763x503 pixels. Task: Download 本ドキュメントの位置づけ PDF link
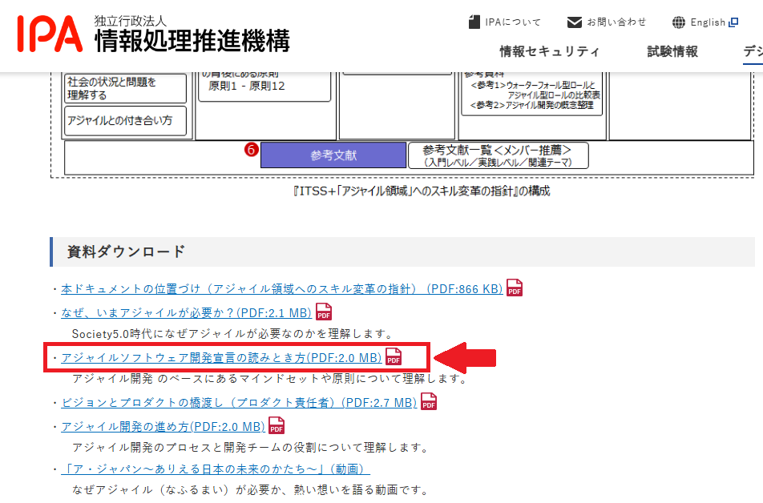[281, 289]
